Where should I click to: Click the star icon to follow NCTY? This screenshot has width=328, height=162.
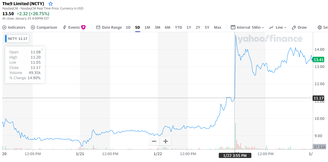tap(51, 4)
